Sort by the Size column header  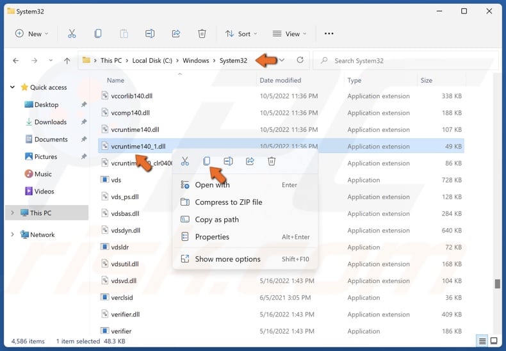pos(427,80)
